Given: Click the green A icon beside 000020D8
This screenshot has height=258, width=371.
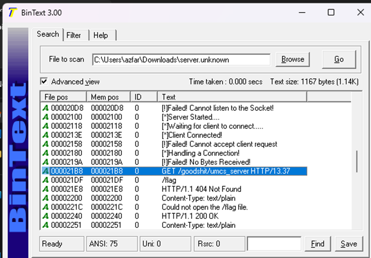Looking at the screenshot, I should coord(45,108).
